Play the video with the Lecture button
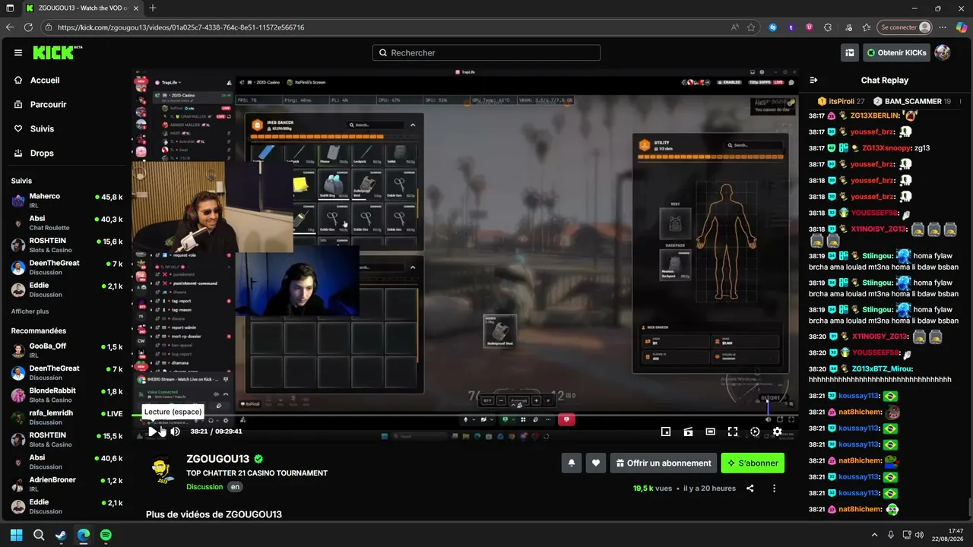973x547 pixels. pyautogui.click(x=153, y=432)
